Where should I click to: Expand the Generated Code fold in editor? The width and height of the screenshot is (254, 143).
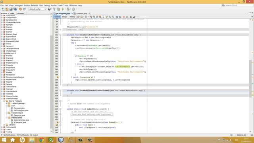click(60, 29)
